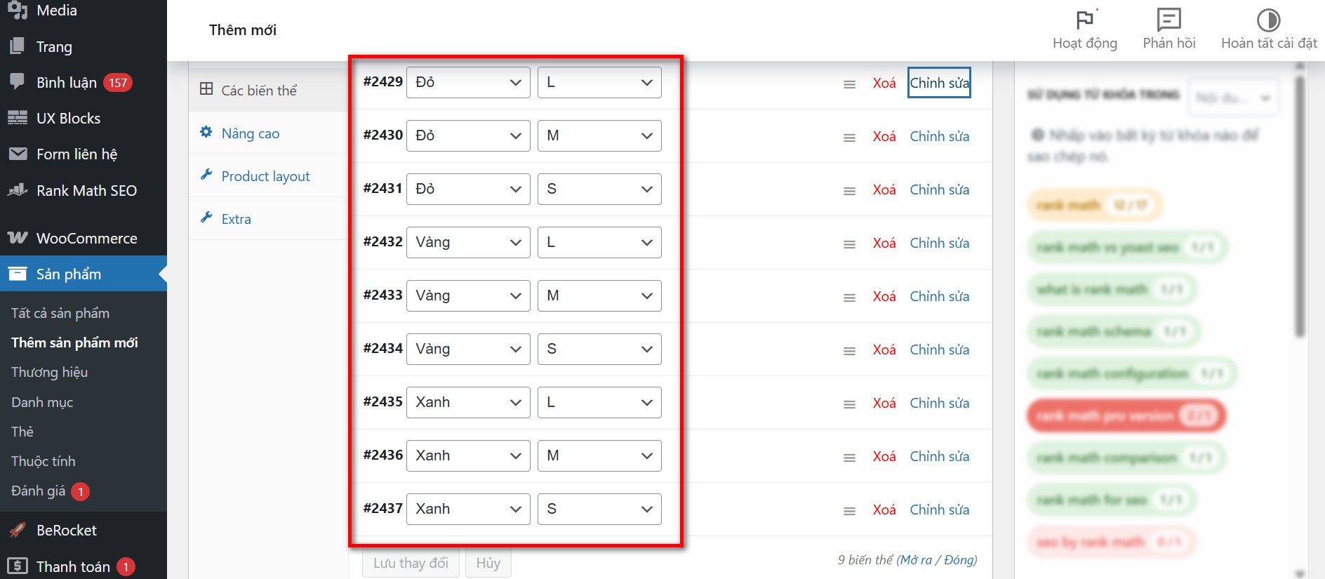This screenshot has width=1325, height=579.
Task: Click Lưu thay đổi button
Action: (411, 563)
